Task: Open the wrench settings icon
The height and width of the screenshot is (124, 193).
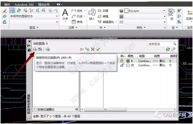Action: tap(173, 50)
